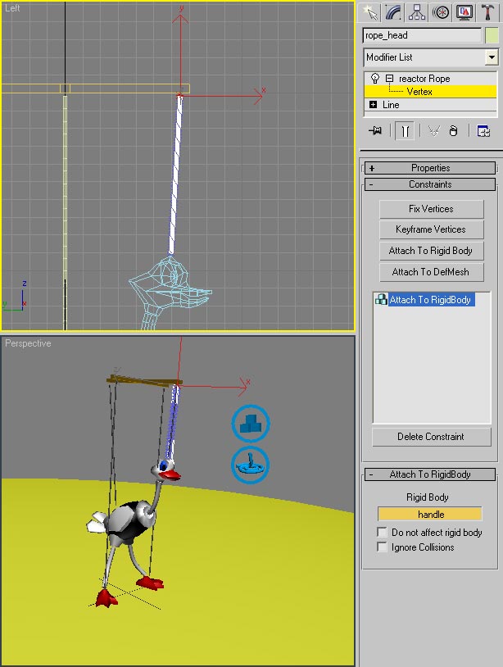Select Vertex sub-object in modifier stack
The image size is (503, 667).
point(419,92)
